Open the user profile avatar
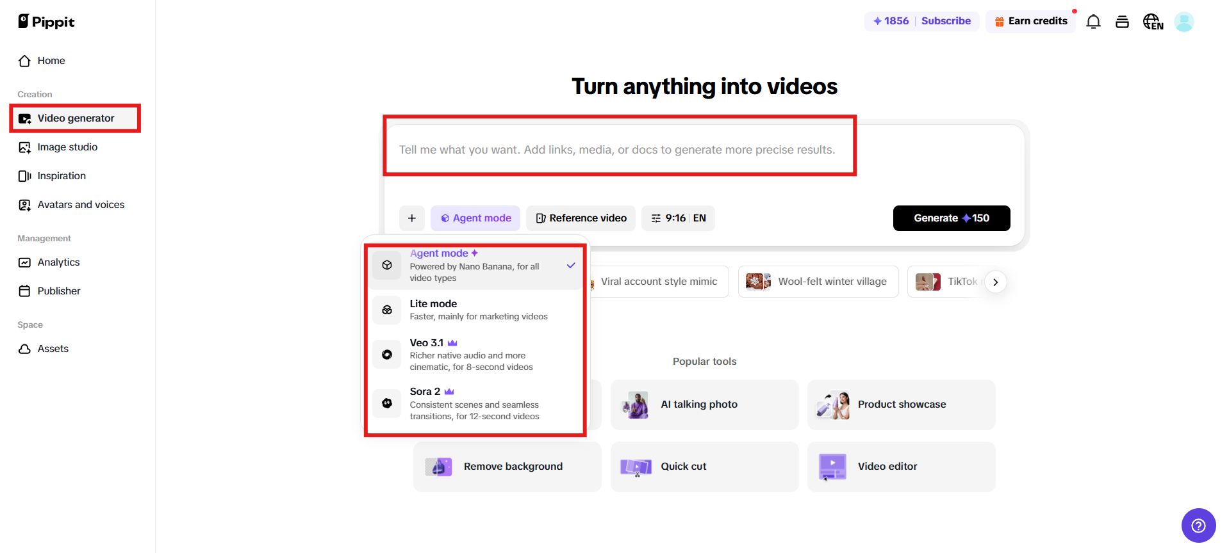This screenshot has width=1229, height=553. tap(1184, 22)
